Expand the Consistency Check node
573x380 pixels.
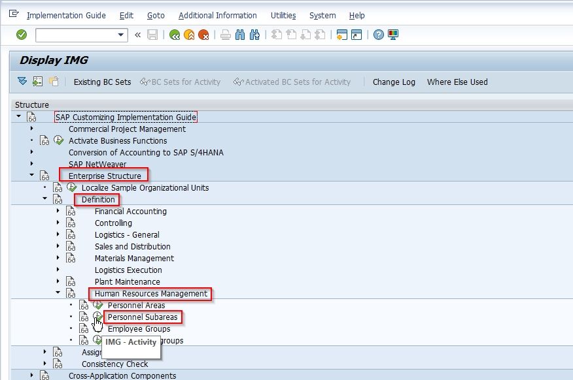click(45, 363)
